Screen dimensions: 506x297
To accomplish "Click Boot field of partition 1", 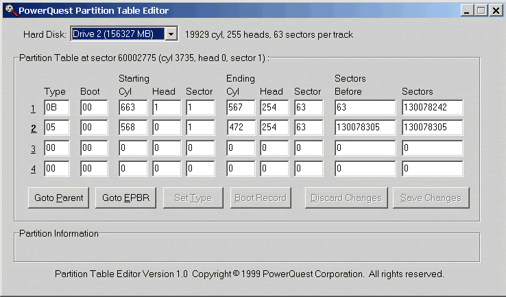I will point(93,108).
